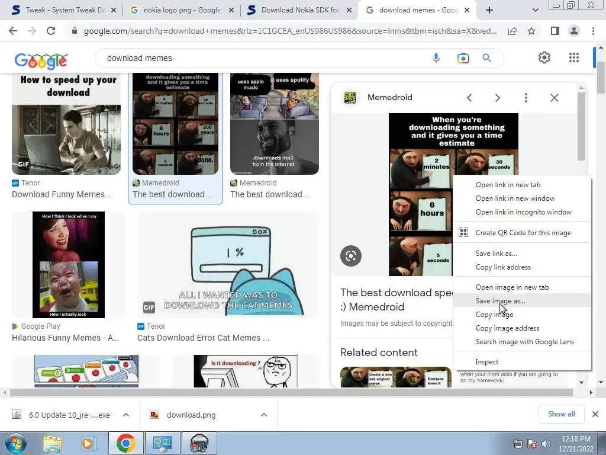The width and height of the screenshot is (606, 455).
Task: Expand options for download.png download
Action: [x=264, y=415]
